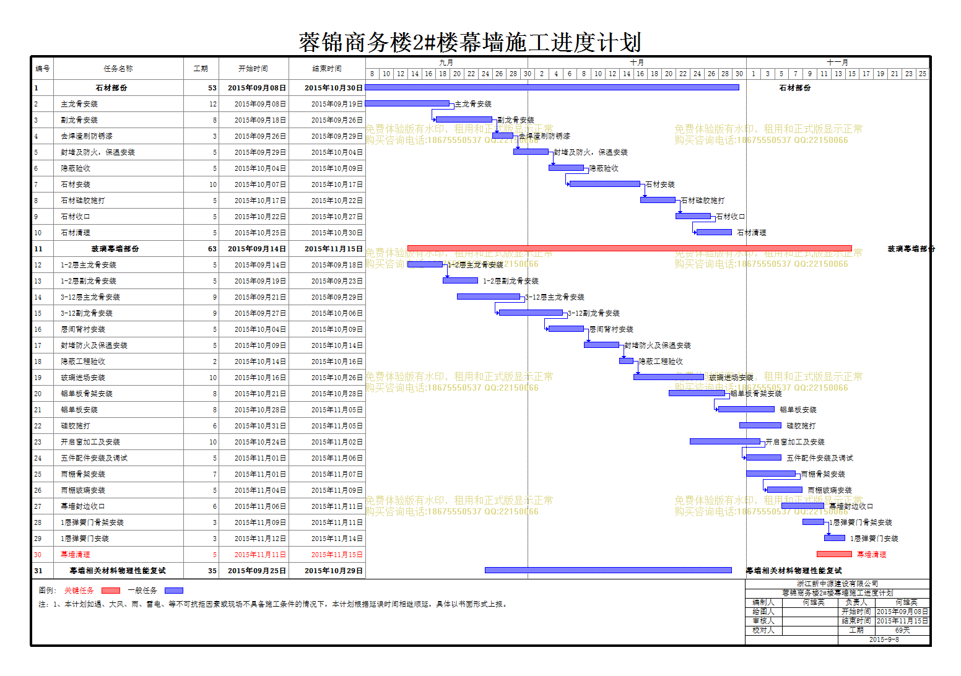Click duration value 53 in 石材部份 row
Image resolution: width=961 pixels, height=676 pixels.
tap(212, 88)
